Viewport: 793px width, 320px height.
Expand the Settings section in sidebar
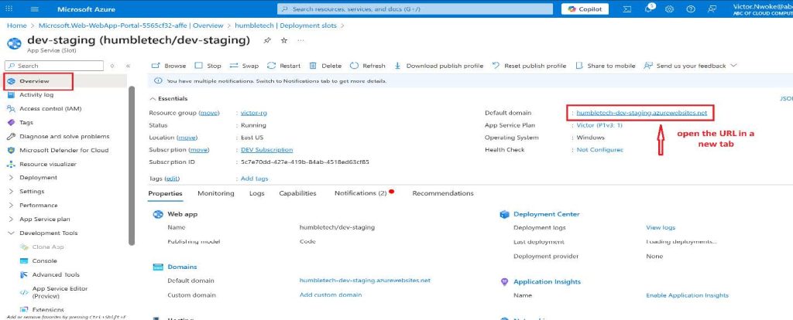click(31, 191)
